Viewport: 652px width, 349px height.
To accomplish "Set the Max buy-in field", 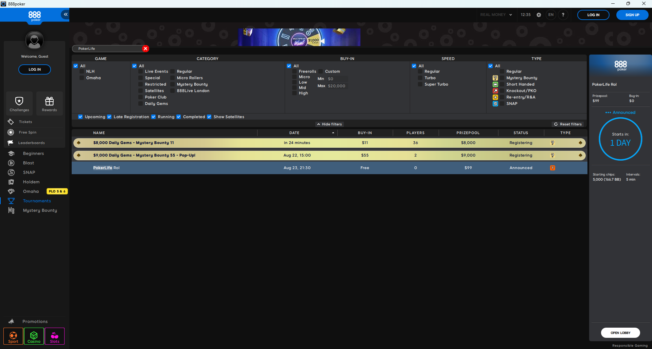I will point(337,86).
